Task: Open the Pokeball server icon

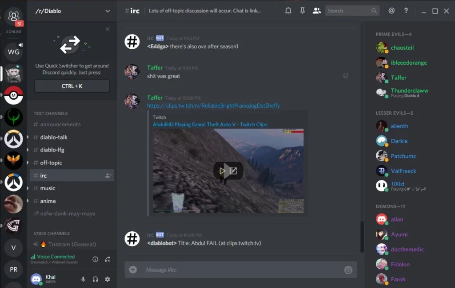Action: tap(13, 95)
